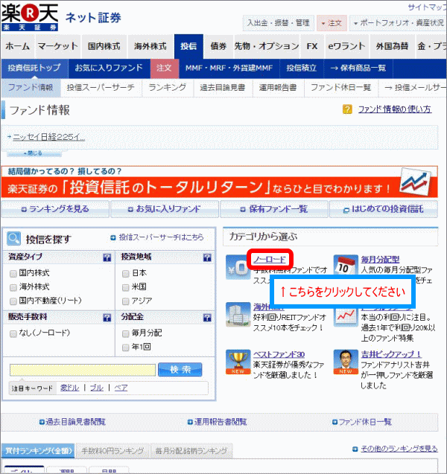Open help icon beside 資産タイプ
Viewport: 447px width, 474px height.
coord(107,257)
